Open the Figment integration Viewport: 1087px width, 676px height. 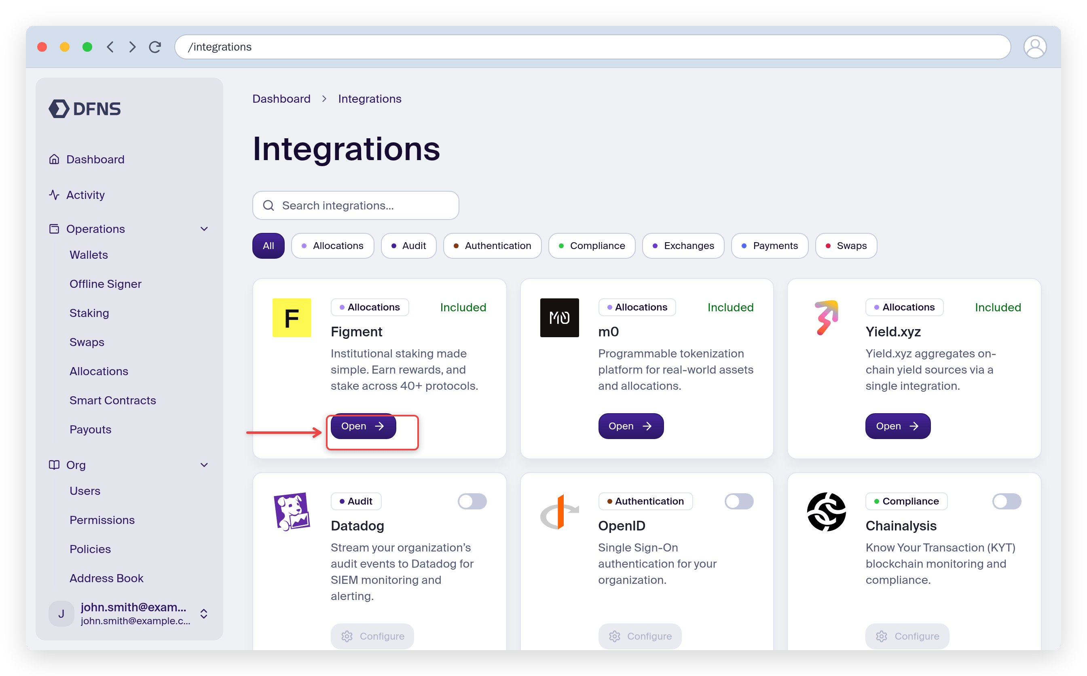point(364,426)
